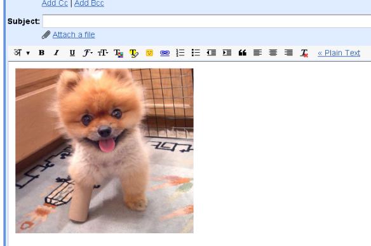Click the Add Bcc link
Screen dimensions: 371x246
click(x=89, y=3)
